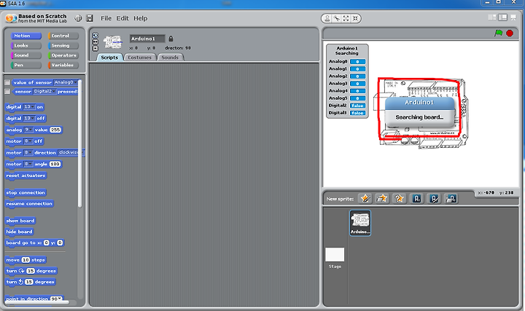
Task: Open the Edit menu
Action: pos(122,18)
